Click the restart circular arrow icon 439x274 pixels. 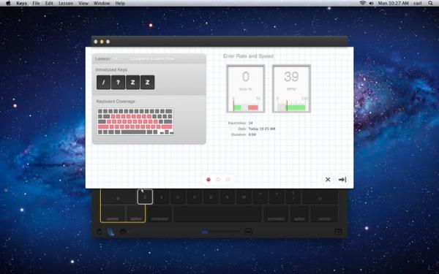coord(100,232)
